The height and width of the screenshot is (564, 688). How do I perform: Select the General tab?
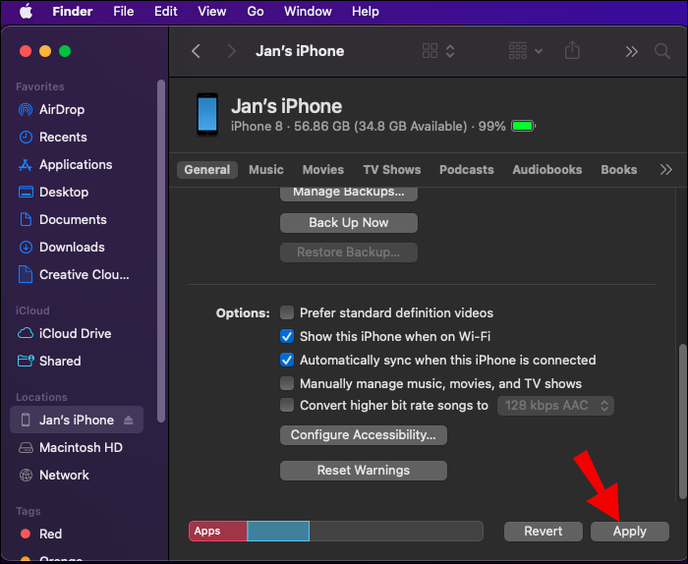click(207, 170)
